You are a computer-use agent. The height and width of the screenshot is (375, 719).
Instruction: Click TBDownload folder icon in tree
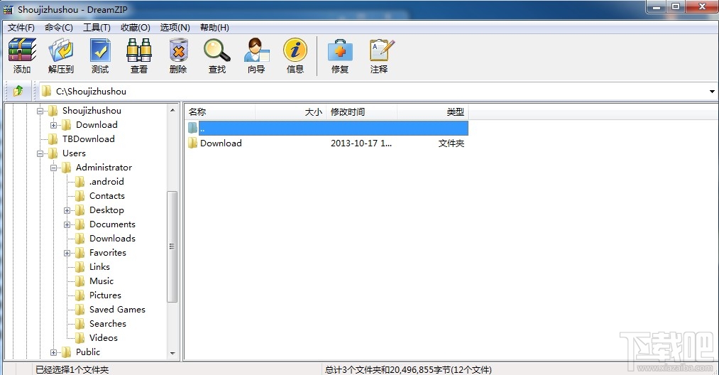(53, 139)
